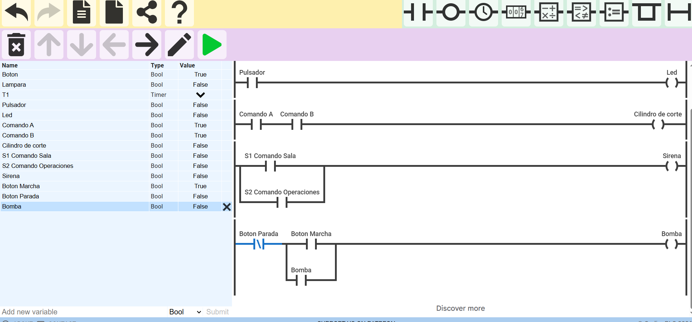This screenshot has height=322, width=692.
Task: Select the Comando A contact
Action: [256, 124]
